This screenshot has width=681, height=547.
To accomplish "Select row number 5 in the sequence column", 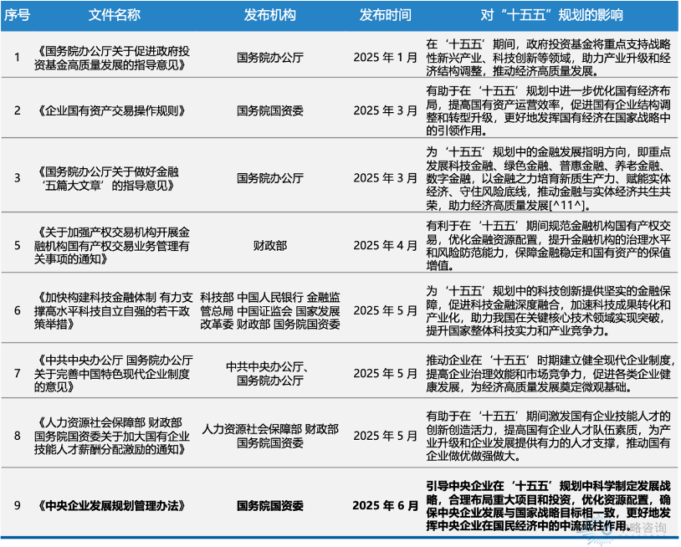I will click(x=18, y=247).
